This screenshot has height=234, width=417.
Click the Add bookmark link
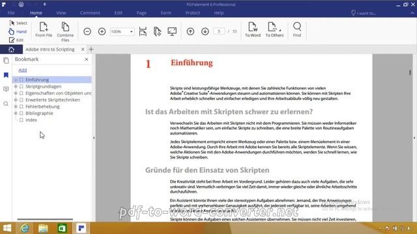pos(23,70)
